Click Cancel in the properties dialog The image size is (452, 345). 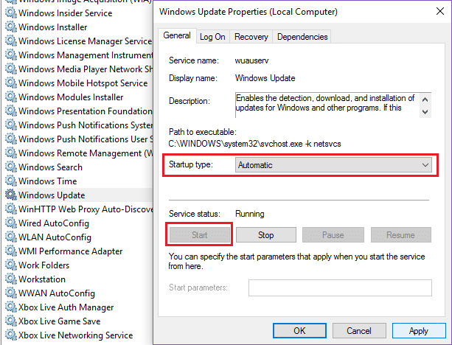pos(359,330)
